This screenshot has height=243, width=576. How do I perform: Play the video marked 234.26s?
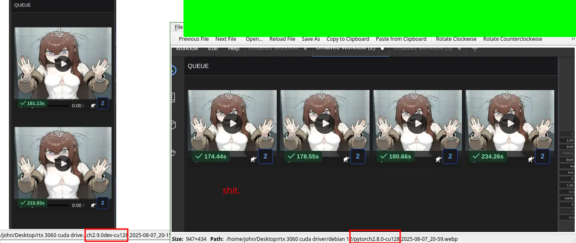510,123
